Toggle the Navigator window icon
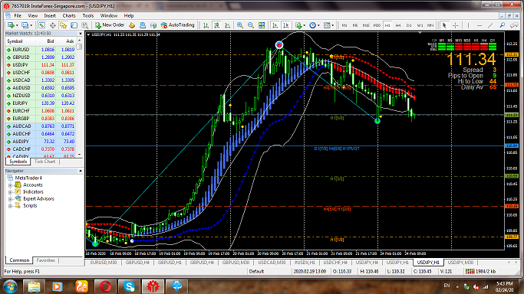524x294 pixels. click(x=63, y=25)
